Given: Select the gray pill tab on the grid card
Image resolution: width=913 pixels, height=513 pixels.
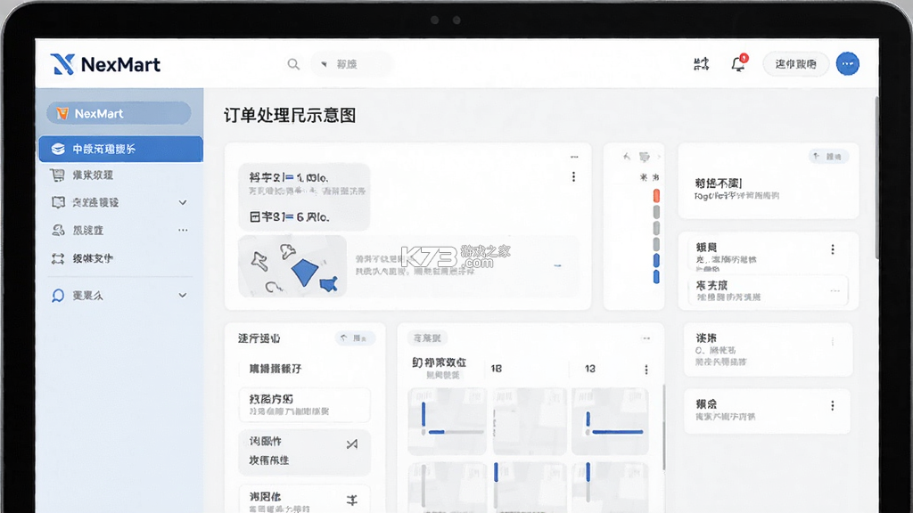Looking at the screenshot, I should tap(427, 338).
